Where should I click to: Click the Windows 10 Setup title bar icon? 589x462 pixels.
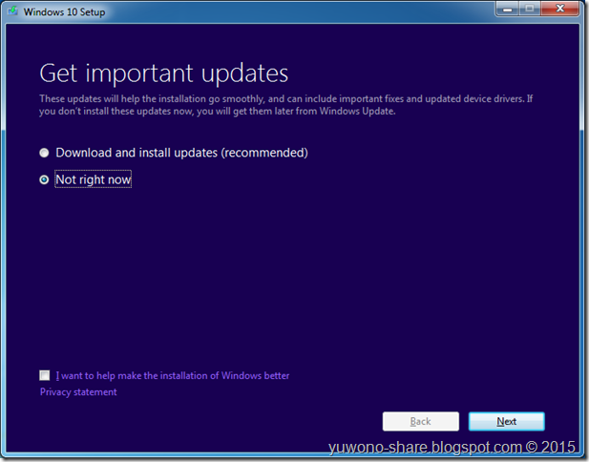pyautogui.click(x=12, y=11)
